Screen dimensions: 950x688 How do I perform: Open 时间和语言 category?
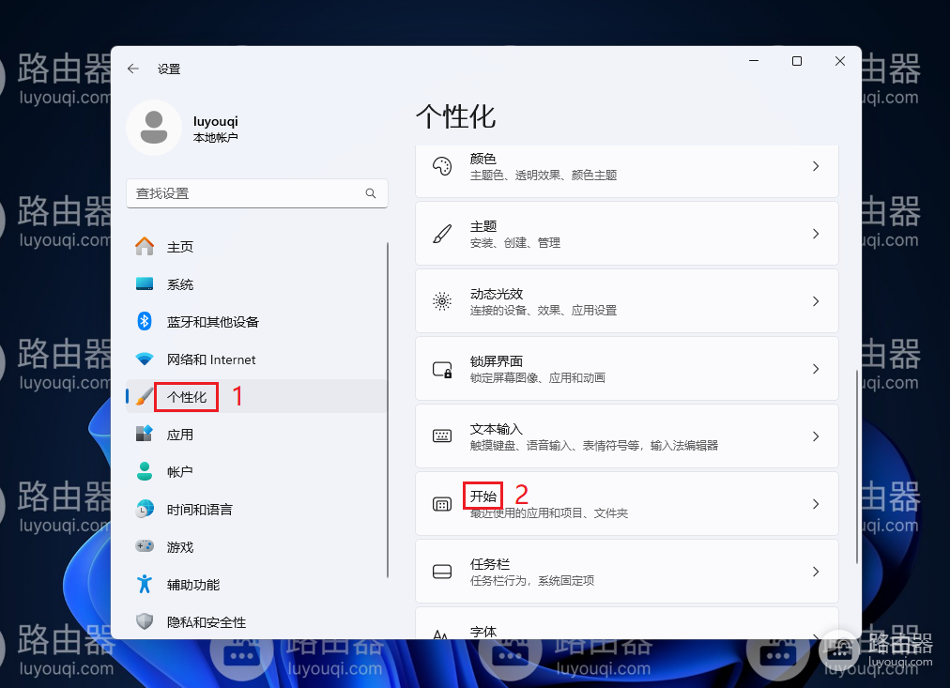tap(256, 510)
